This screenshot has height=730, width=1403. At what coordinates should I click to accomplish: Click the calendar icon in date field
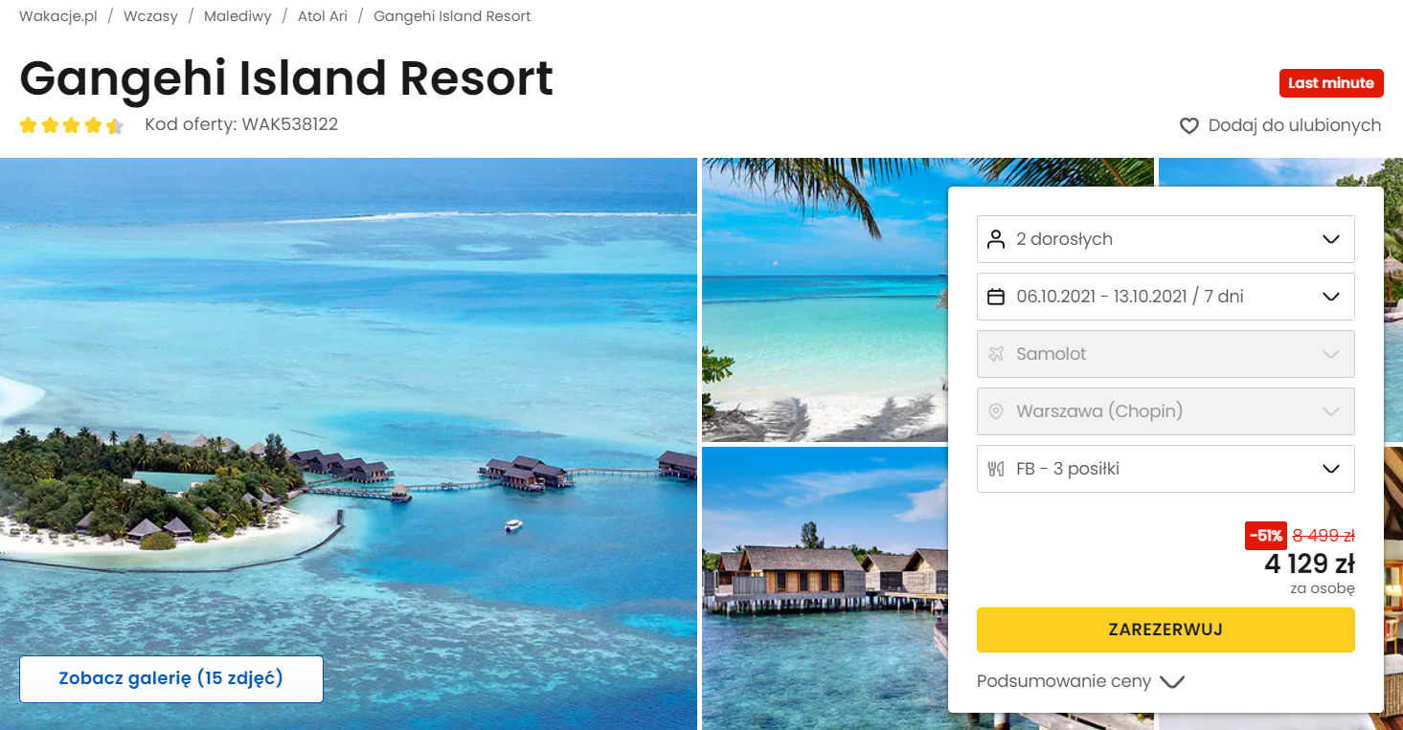pos(996,297)
